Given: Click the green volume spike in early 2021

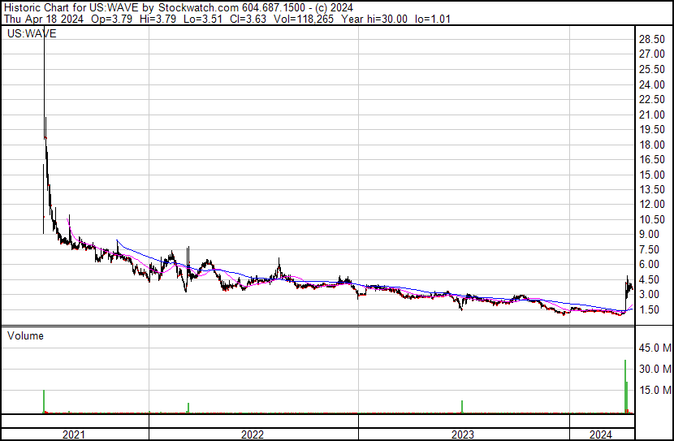Looking at the screenshot, I should 44,401.
